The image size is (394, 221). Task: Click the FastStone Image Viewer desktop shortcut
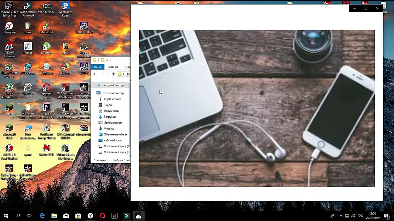(46, 132)
